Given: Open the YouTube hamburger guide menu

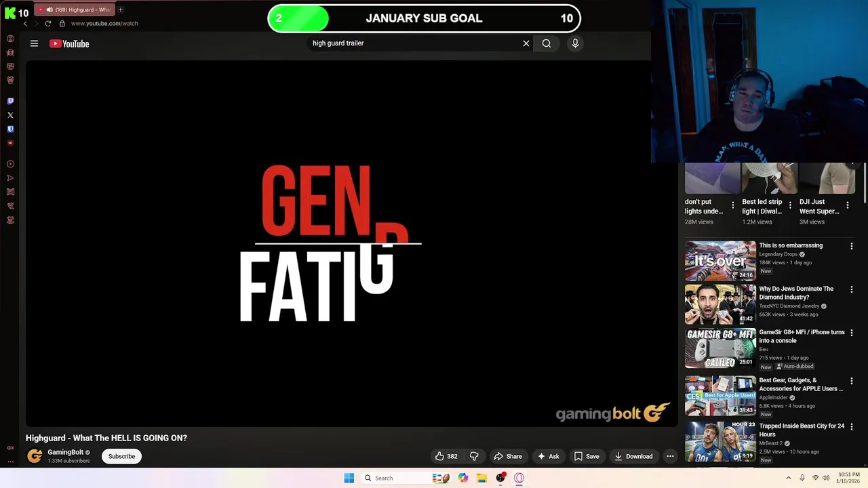Looking at the screenshot, I should [34, 43].
